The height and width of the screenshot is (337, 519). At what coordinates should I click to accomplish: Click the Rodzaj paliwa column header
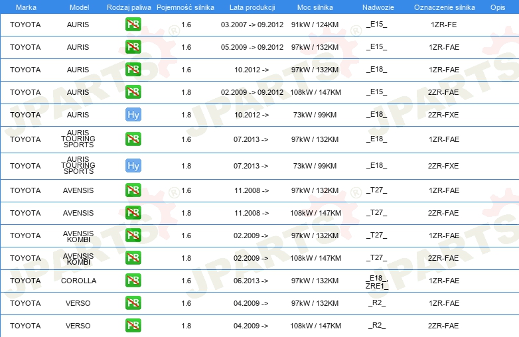[129, 7]
